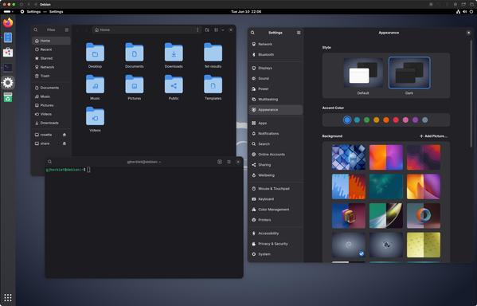Click the search icon in Files sidebar
Image resolution: width=477 pixels, height=306 pixels.
coord(36,29)
